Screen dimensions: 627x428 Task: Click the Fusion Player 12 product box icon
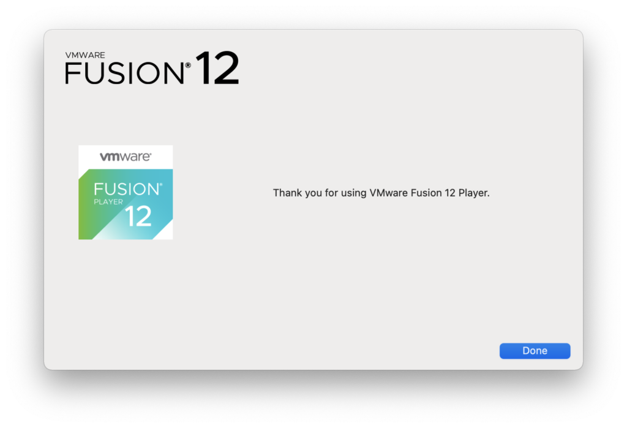(126, 192)
